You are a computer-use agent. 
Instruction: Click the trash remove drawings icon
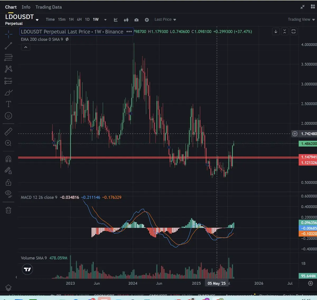pyautogui.click(x=8, y=210)
